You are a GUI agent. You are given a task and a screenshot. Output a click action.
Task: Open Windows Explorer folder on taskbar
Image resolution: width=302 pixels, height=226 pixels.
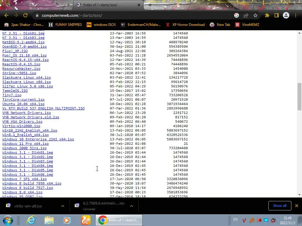click(x=49, y=220)
